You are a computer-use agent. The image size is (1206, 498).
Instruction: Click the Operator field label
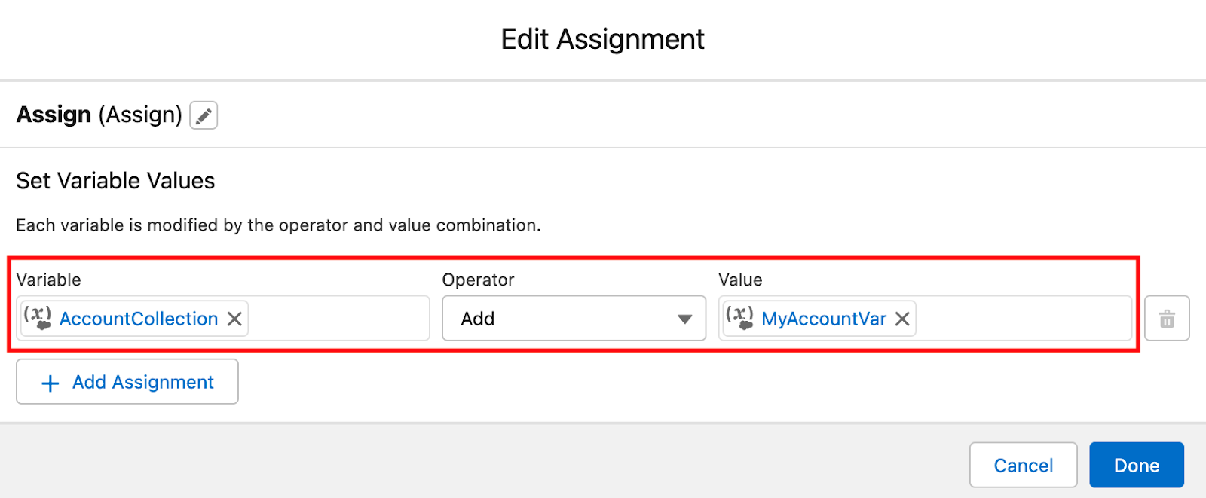[478, 280]
